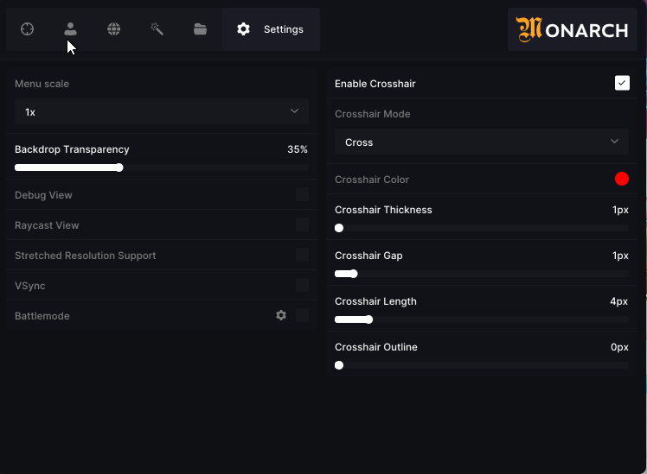Toggle the VSync checkbox
Viewport: 647px width, 474px height.
302,285
